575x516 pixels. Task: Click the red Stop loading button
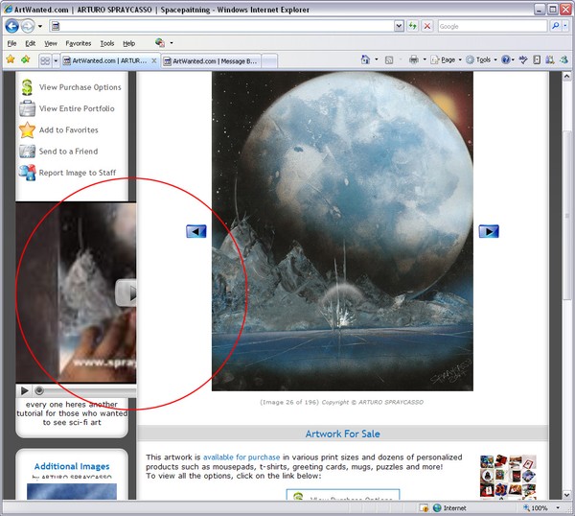point(427,26)
